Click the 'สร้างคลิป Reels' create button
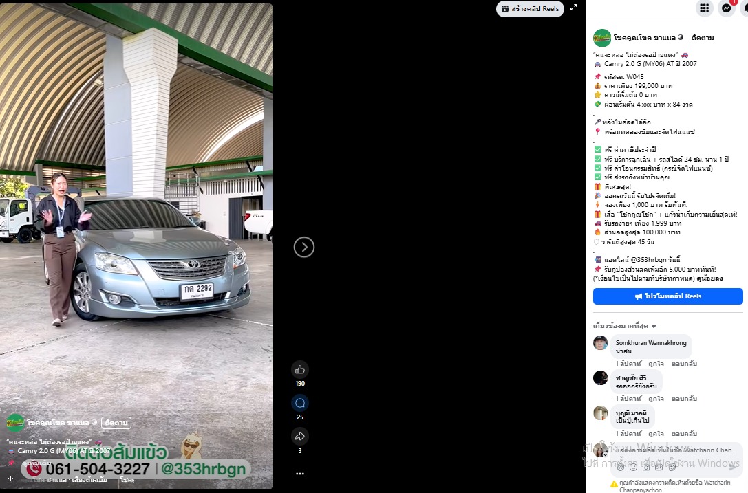Screen dimensions: 748x493 [x=530, y=8]
